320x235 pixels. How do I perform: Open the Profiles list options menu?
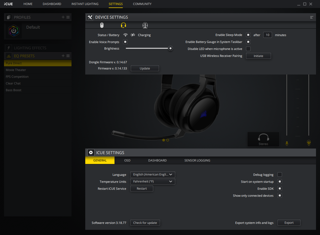(68, 17)
